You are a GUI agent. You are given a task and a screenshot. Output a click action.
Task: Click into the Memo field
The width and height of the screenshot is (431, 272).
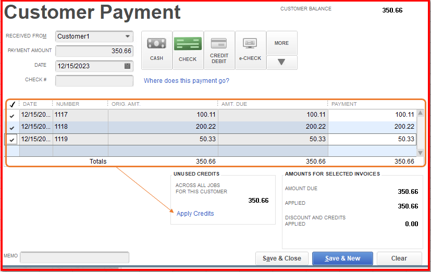click(75, 257)
